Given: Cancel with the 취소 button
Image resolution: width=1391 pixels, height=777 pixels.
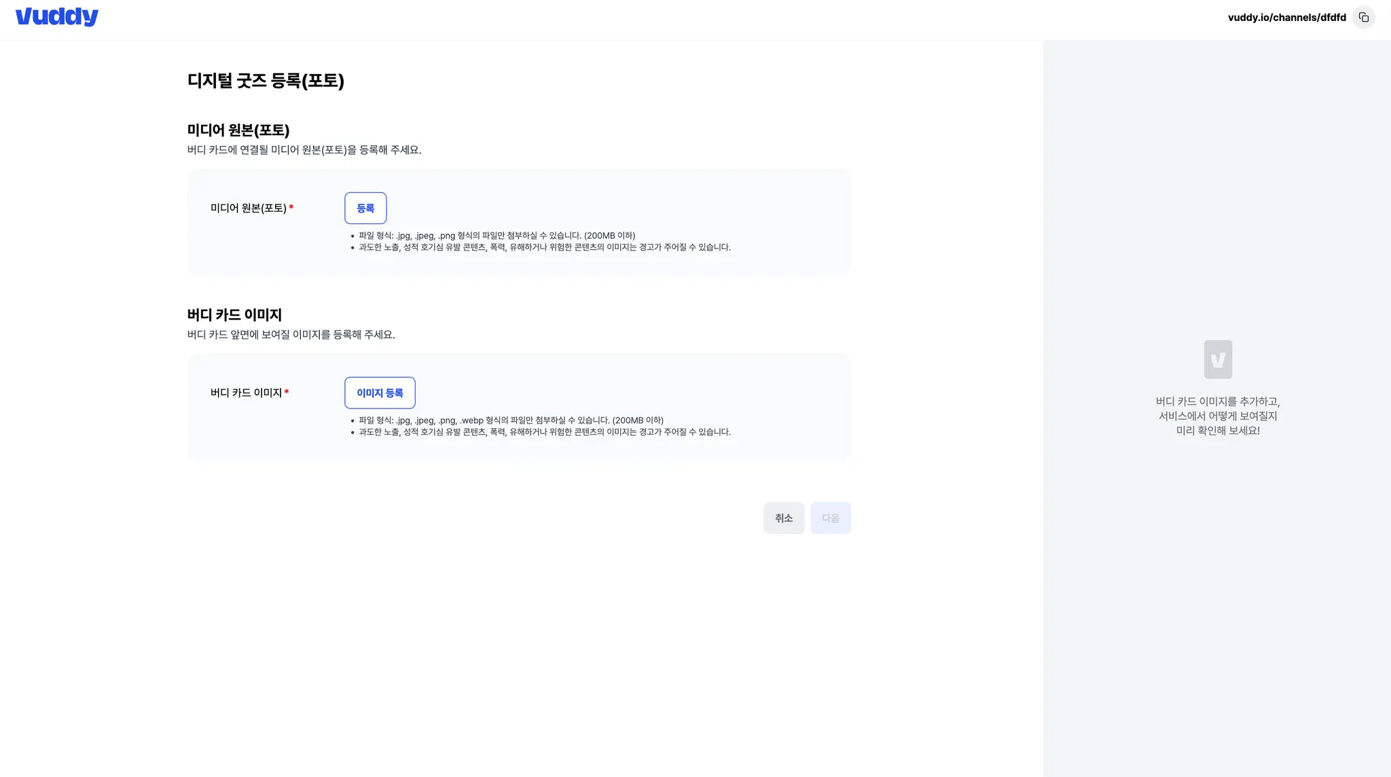Looking at the screenshot, I should click(x=783, y=518).
